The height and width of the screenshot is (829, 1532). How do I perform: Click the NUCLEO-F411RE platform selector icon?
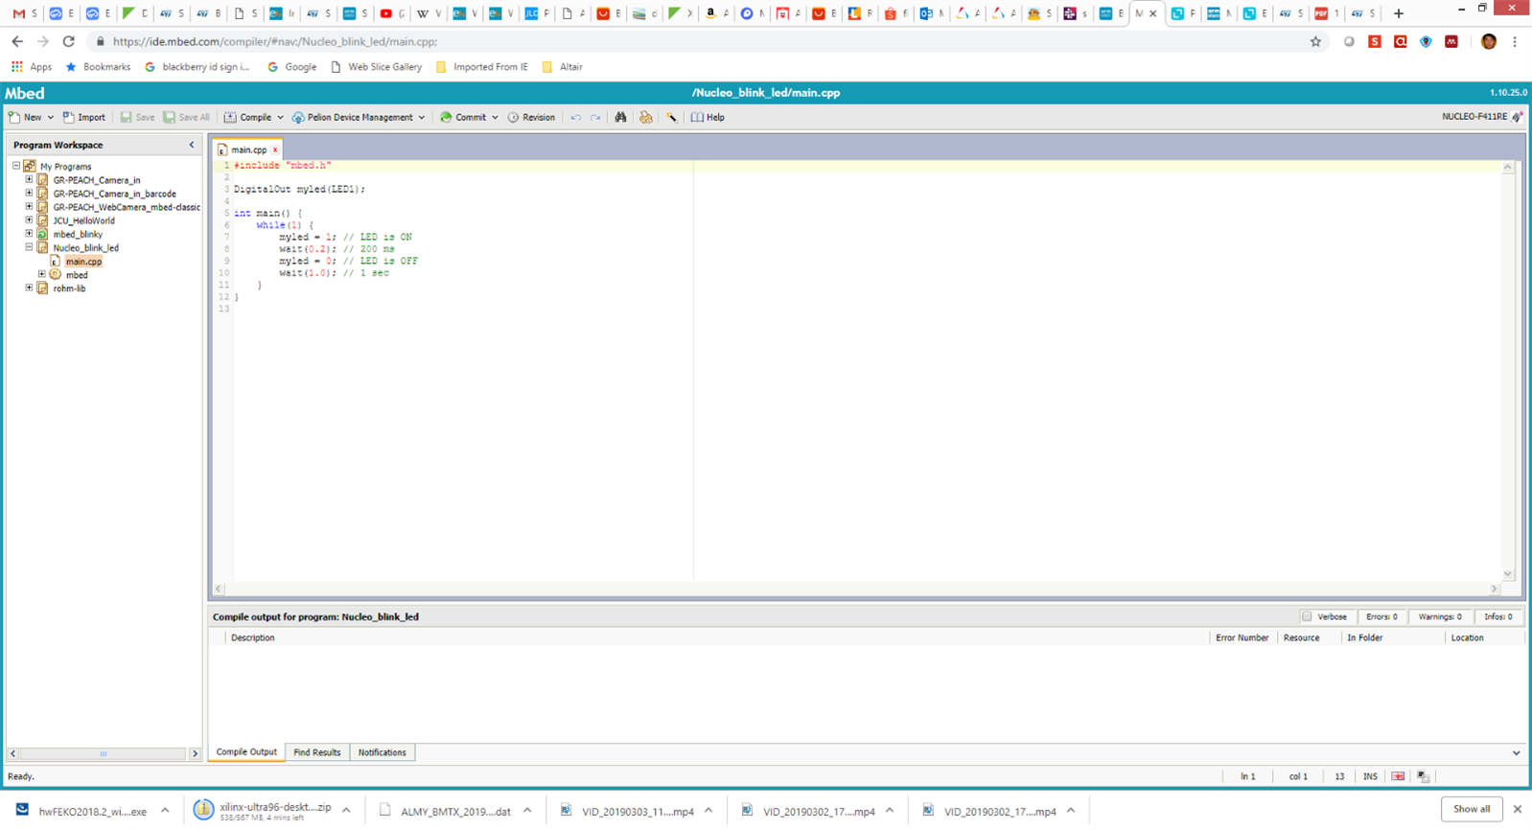click(1517, 117)
